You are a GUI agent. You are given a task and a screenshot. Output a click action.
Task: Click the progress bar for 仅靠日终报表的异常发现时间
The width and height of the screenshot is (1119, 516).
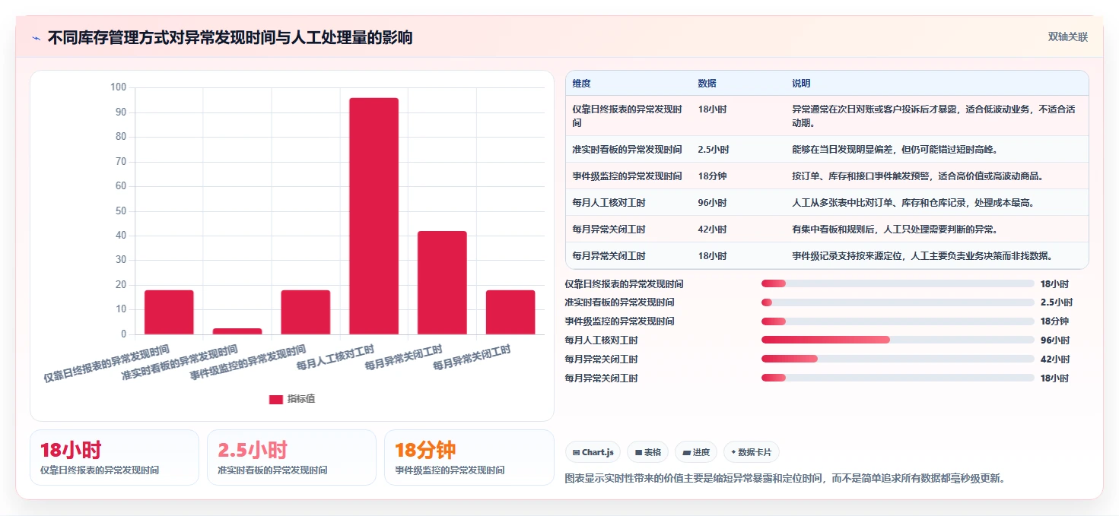[x=898, y=283]
